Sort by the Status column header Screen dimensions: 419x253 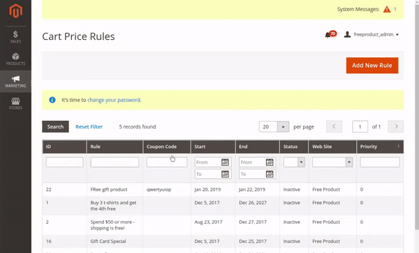point(294,147)
